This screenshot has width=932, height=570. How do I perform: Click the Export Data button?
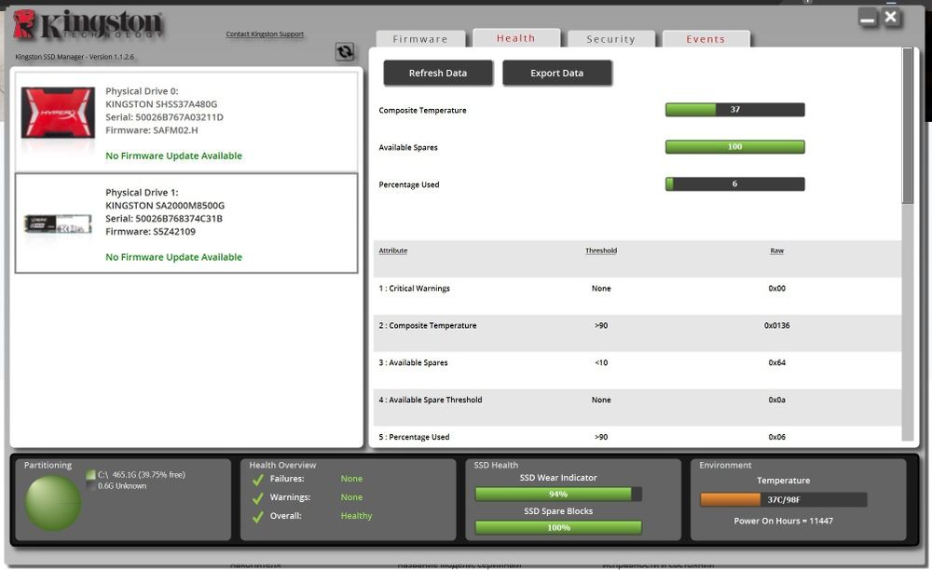point(557,73)
